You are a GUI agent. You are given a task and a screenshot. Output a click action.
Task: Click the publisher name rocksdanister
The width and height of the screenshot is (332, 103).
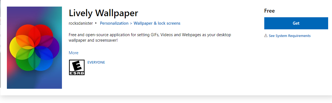tap(81, 23)
